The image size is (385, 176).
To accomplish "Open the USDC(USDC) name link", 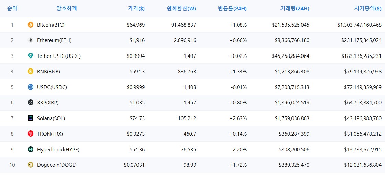I will [x=52, y=87].
